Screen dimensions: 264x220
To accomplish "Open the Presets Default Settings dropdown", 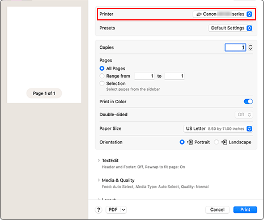I will coord(231,28).
